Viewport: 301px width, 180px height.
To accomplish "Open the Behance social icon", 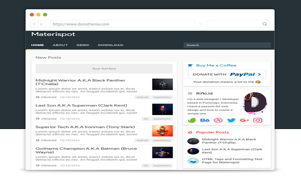I will pos(205,120).
